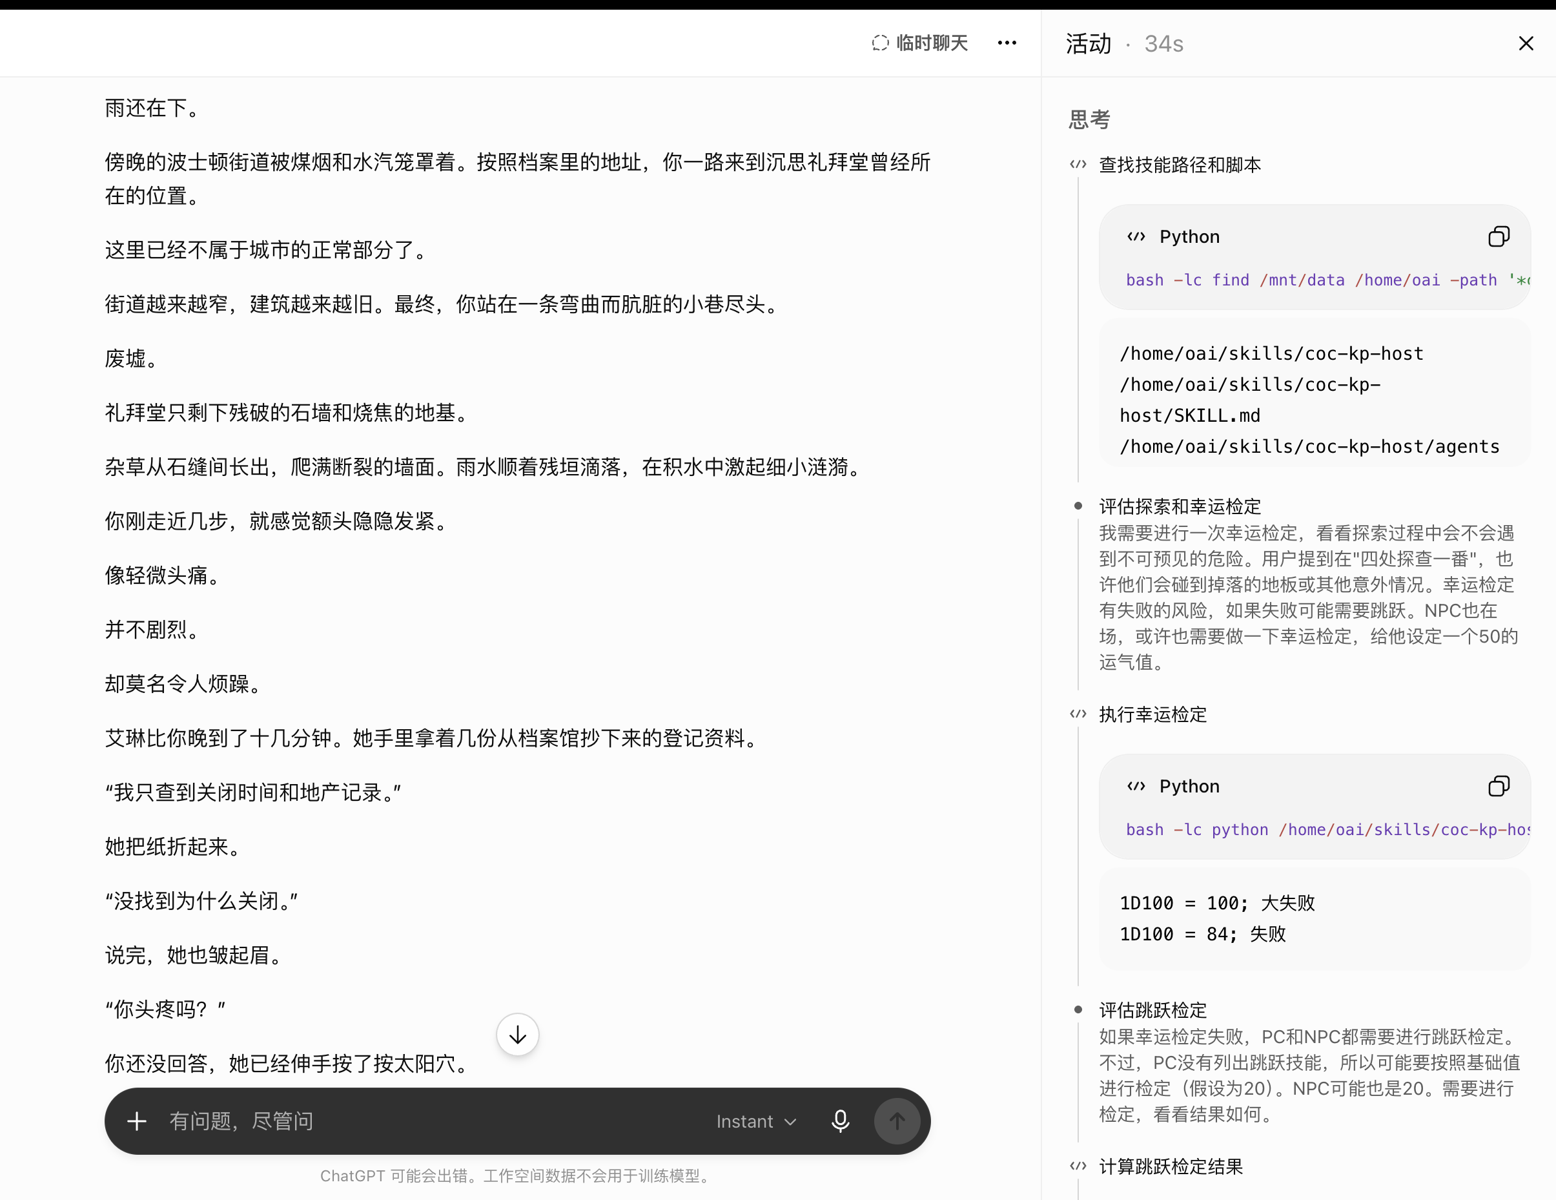Click the line 废墟。
The width and height of the screenshot is (1556, 1200).
pos(132,358)
